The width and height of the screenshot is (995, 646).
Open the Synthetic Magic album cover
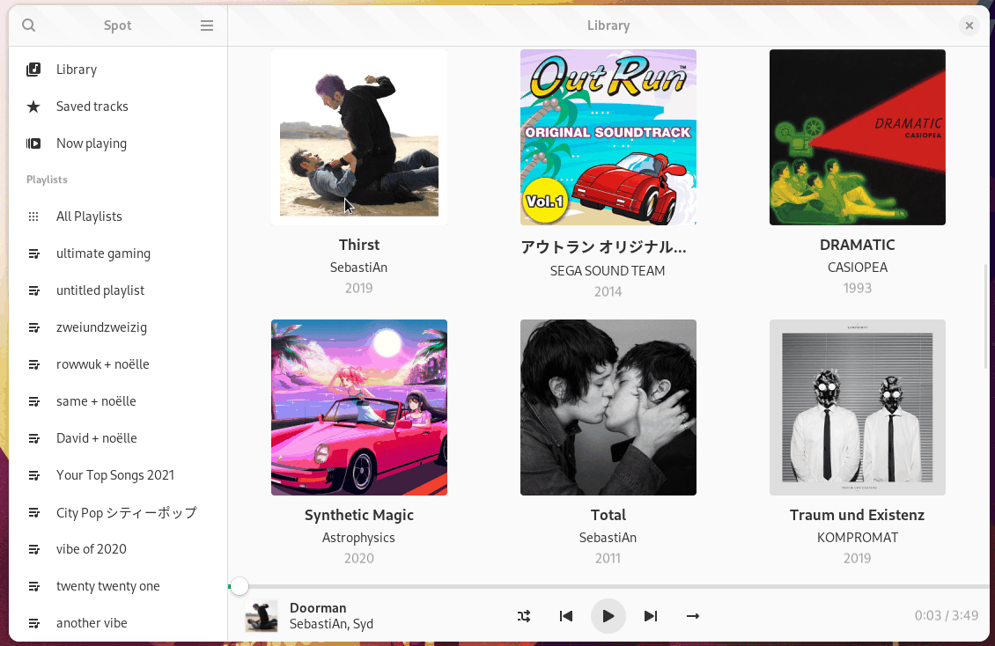click(x=359, y=407)
